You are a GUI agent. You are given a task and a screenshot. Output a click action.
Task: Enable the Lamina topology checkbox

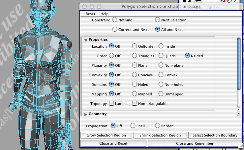coord(111,104)
